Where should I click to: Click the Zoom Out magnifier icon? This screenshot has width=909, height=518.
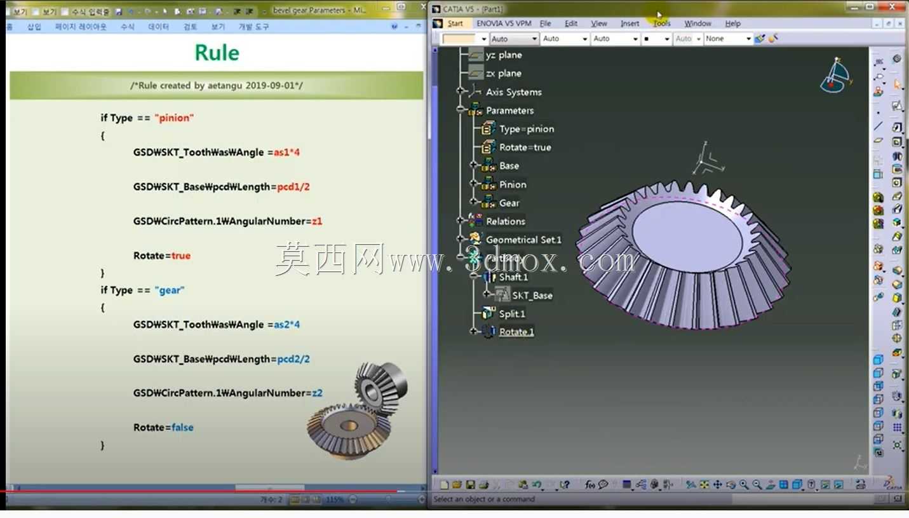tap(757, 485)
